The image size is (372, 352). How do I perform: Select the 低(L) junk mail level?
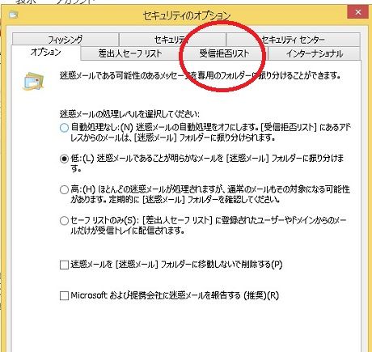64,159
